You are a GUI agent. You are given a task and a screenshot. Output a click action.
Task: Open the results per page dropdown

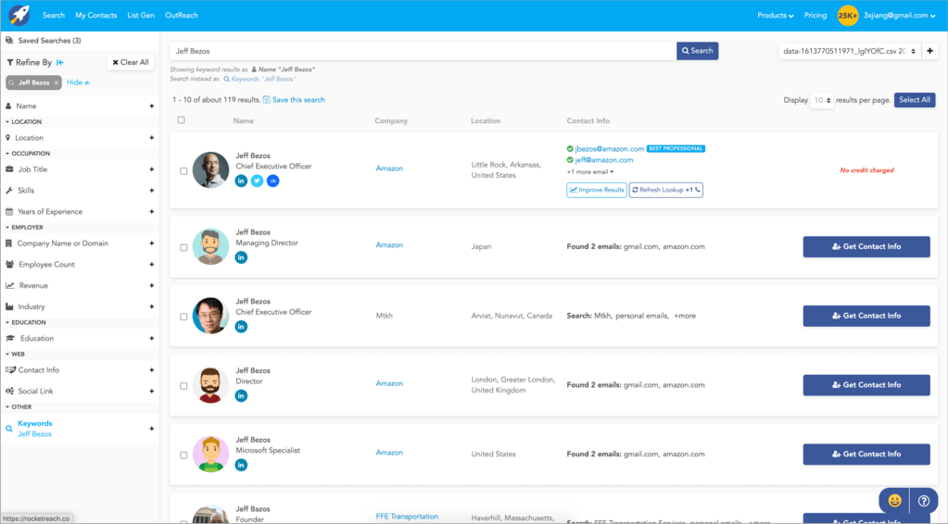pos(821,100)
